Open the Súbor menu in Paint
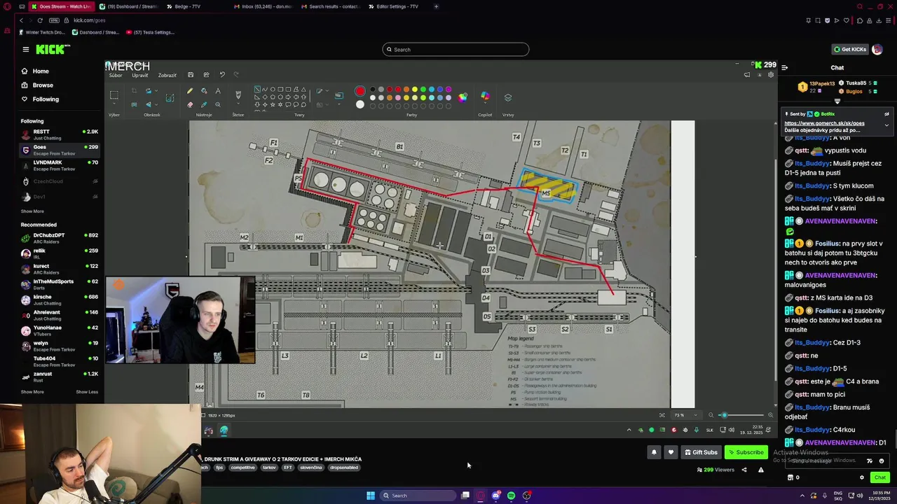The image size is (897, 504). [116, 75]
